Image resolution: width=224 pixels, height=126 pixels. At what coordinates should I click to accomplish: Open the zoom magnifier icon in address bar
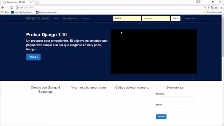(x=205, y=8)
